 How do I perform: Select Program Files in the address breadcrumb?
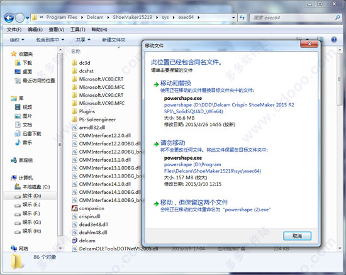pos(62,17)
